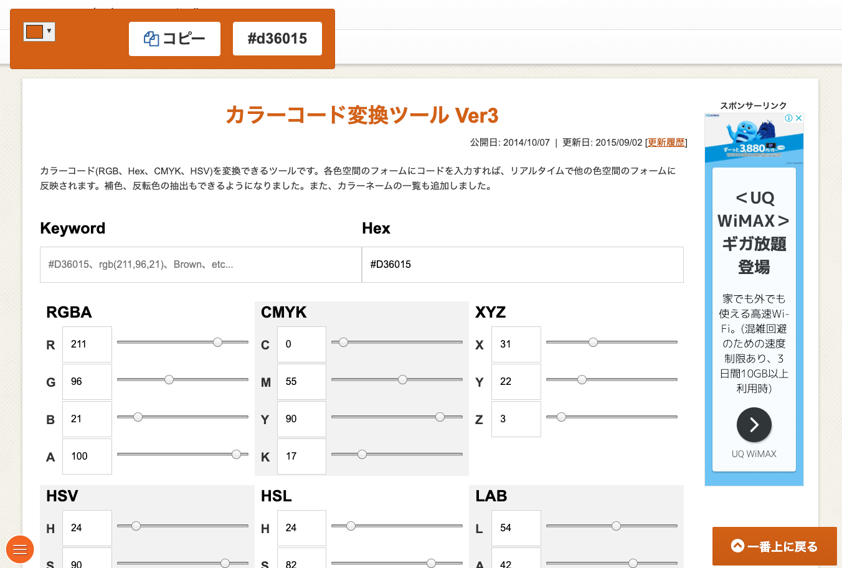Click the G value field showing 96
The height and width of the screenshot is (568, 842).
(87, 381)
